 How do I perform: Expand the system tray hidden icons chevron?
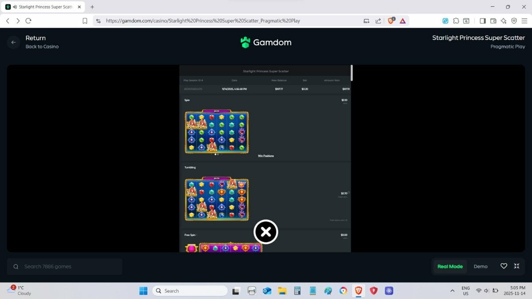pyautogui.click(x=452, y=291)
